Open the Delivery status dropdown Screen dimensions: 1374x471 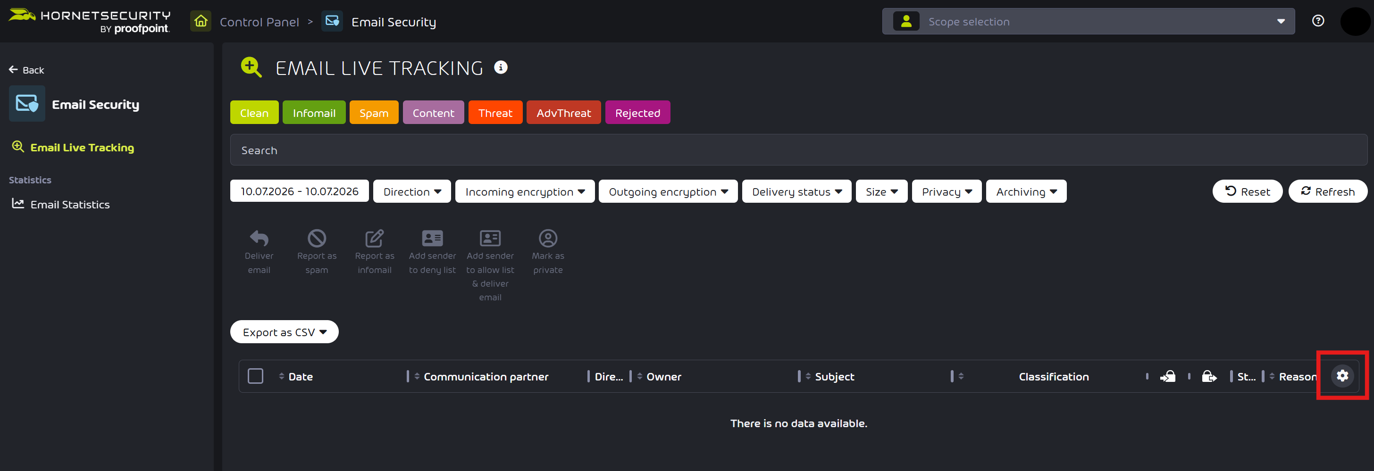796,191
